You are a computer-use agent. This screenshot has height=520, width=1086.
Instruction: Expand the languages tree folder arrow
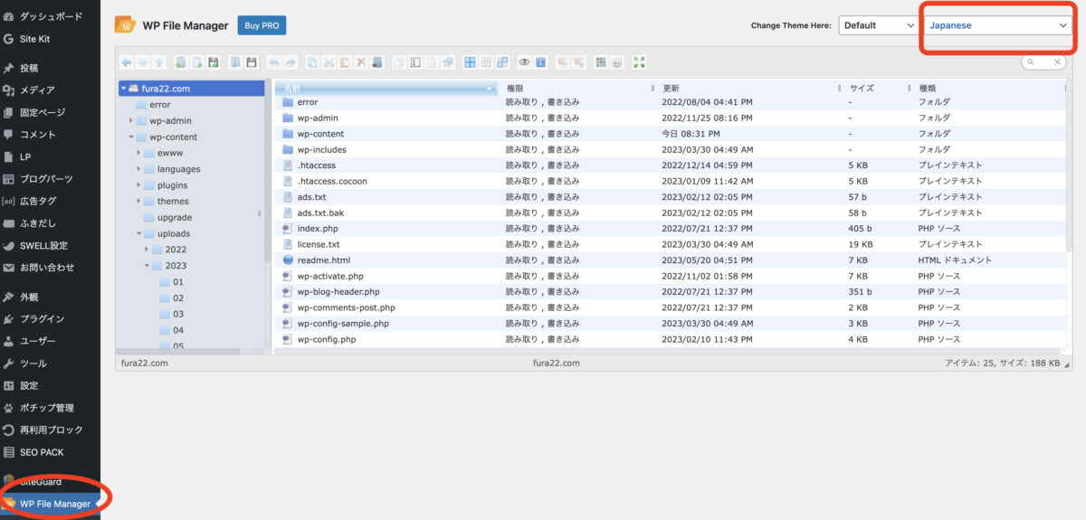click(139, 169)
